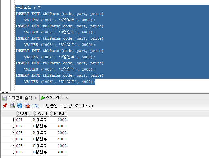Click PART cell B영업부 in row 4
This screenshot has height=158, width=209.
(x=41, y=139)
